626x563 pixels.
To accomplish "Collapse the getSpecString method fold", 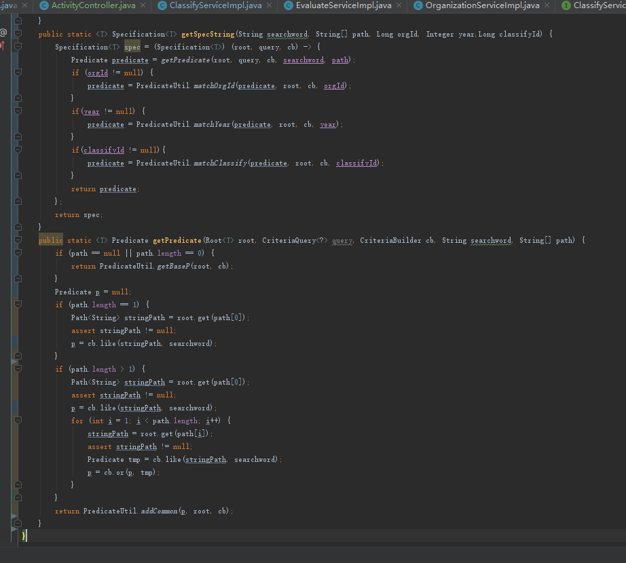I will (17, 34).
